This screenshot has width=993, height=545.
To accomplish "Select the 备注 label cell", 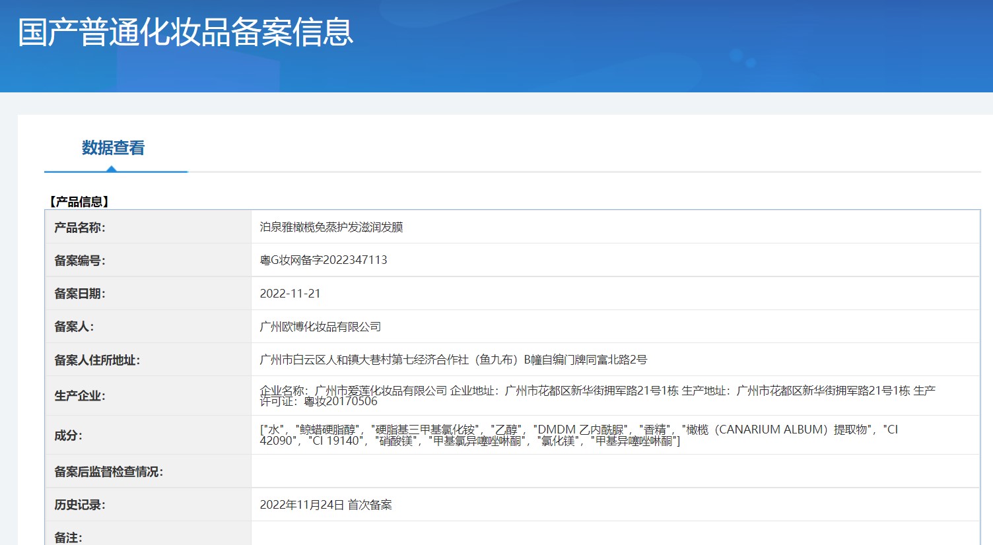I will 148,534.
